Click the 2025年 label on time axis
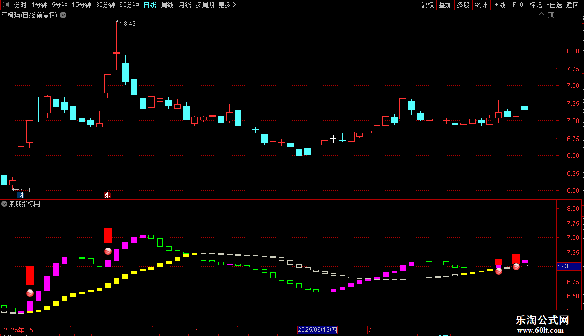Viewport: 584px width, 336px height. pos(14,330)
